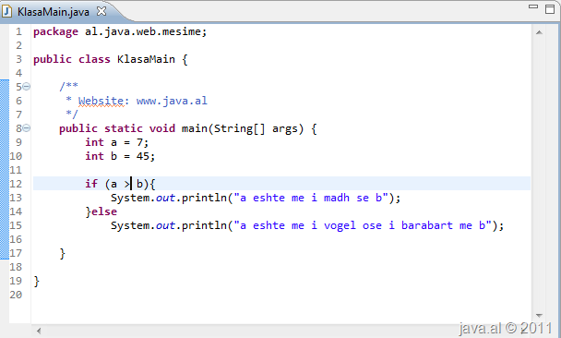Select the KlasaMain.java editor tab
Viewport: 561px width, 338px height.
click(x=53, y=12)
